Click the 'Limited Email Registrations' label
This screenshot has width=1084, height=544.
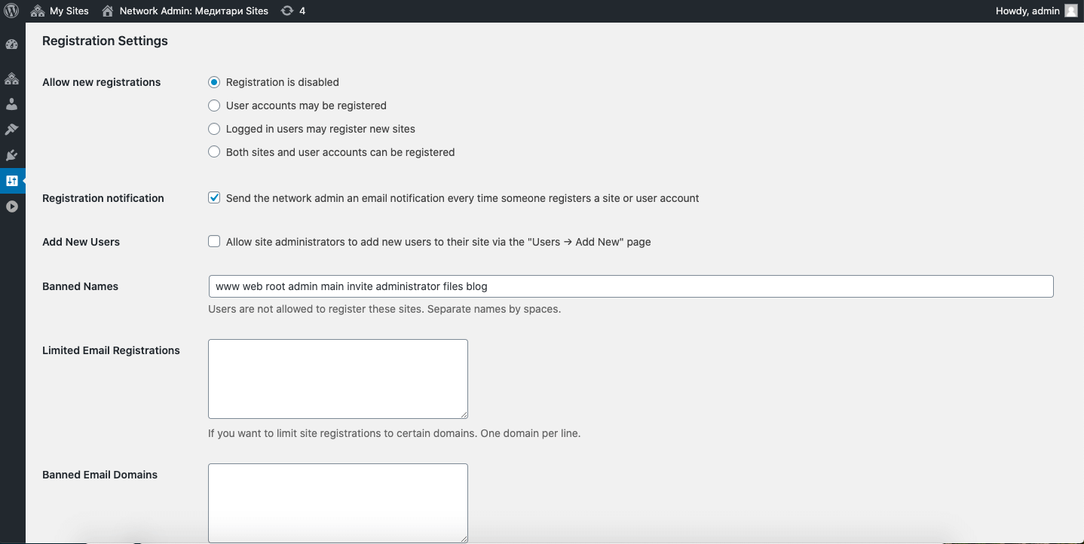click(x=111, y=350)
